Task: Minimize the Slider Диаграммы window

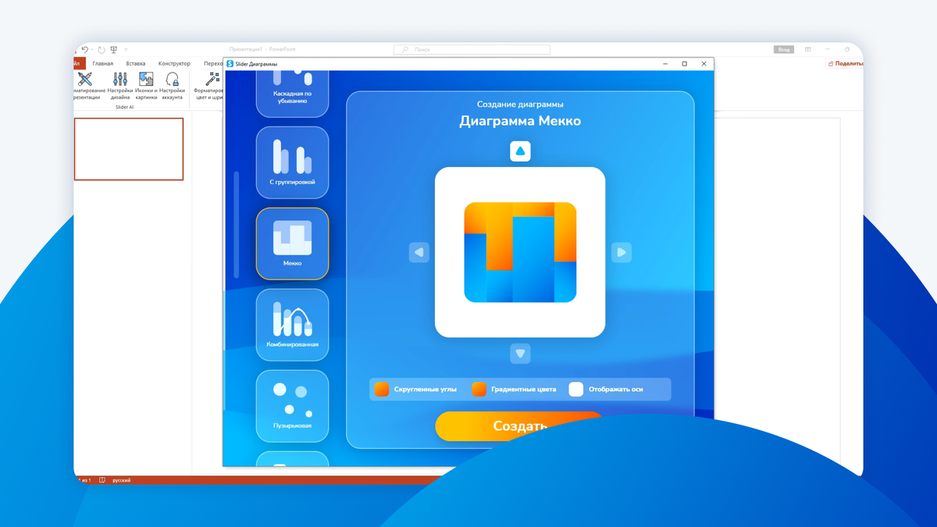Action: [665, 64]
